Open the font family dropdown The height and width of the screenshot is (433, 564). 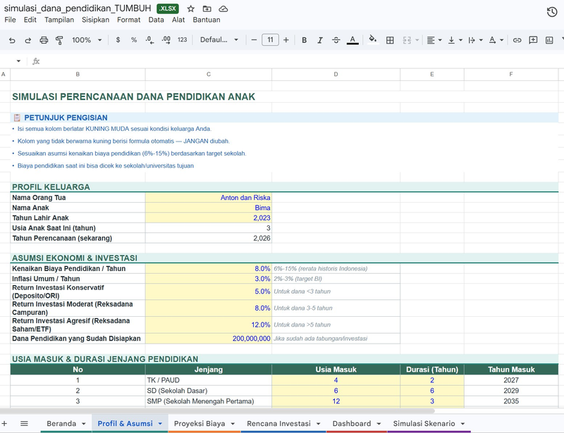click(219, 40)
